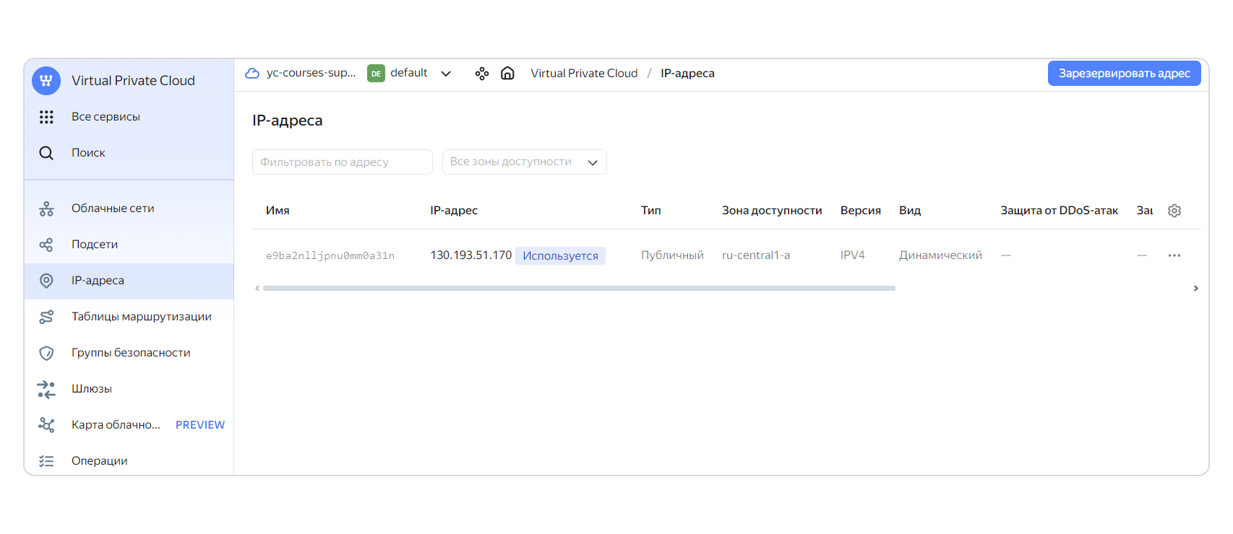Click the home icon in breadcrumb bar

click(507, 73)
